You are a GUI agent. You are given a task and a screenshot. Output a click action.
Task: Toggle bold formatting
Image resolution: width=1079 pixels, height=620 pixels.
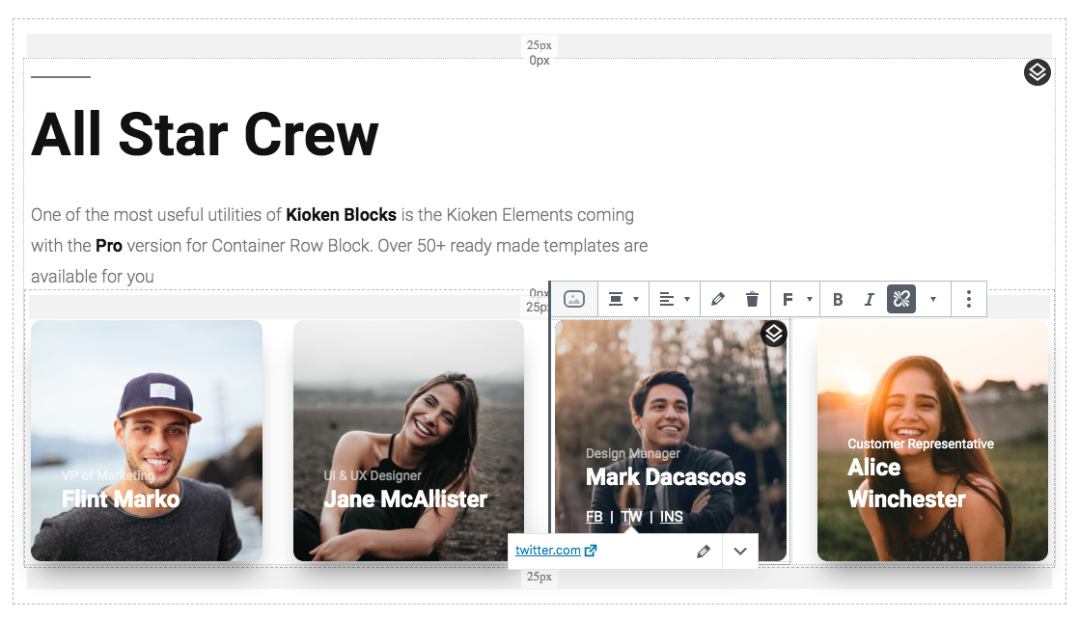pyautogui.click(x=838, y=299)
